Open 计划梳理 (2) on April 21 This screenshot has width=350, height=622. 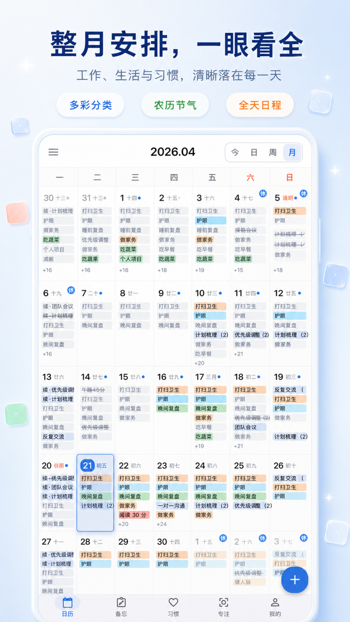97,506
